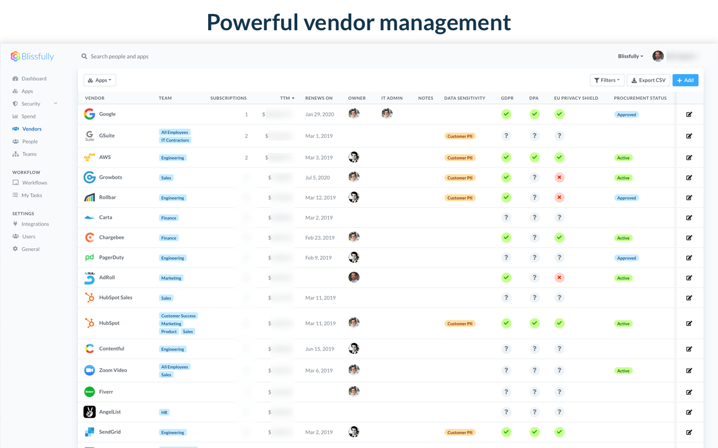Click the Fiverr vendor logo
718x448 pixels.
click(89, 392)
